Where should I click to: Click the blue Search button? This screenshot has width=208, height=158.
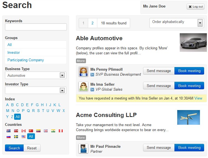[14, 148]
